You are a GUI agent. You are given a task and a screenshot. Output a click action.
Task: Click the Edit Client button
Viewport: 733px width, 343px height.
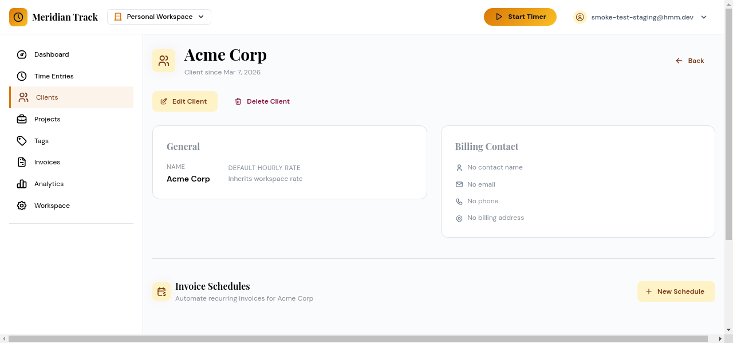(184, 101)
